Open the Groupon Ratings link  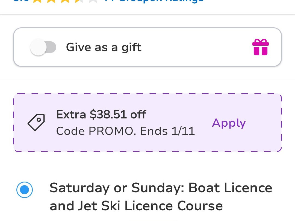point(154,1)
